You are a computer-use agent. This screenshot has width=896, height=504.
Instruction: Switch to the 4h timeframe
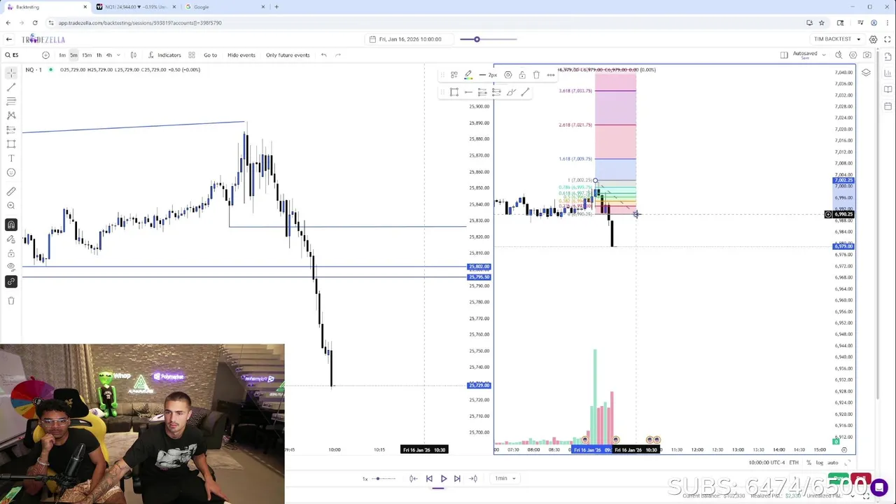[x=108, y=55]
